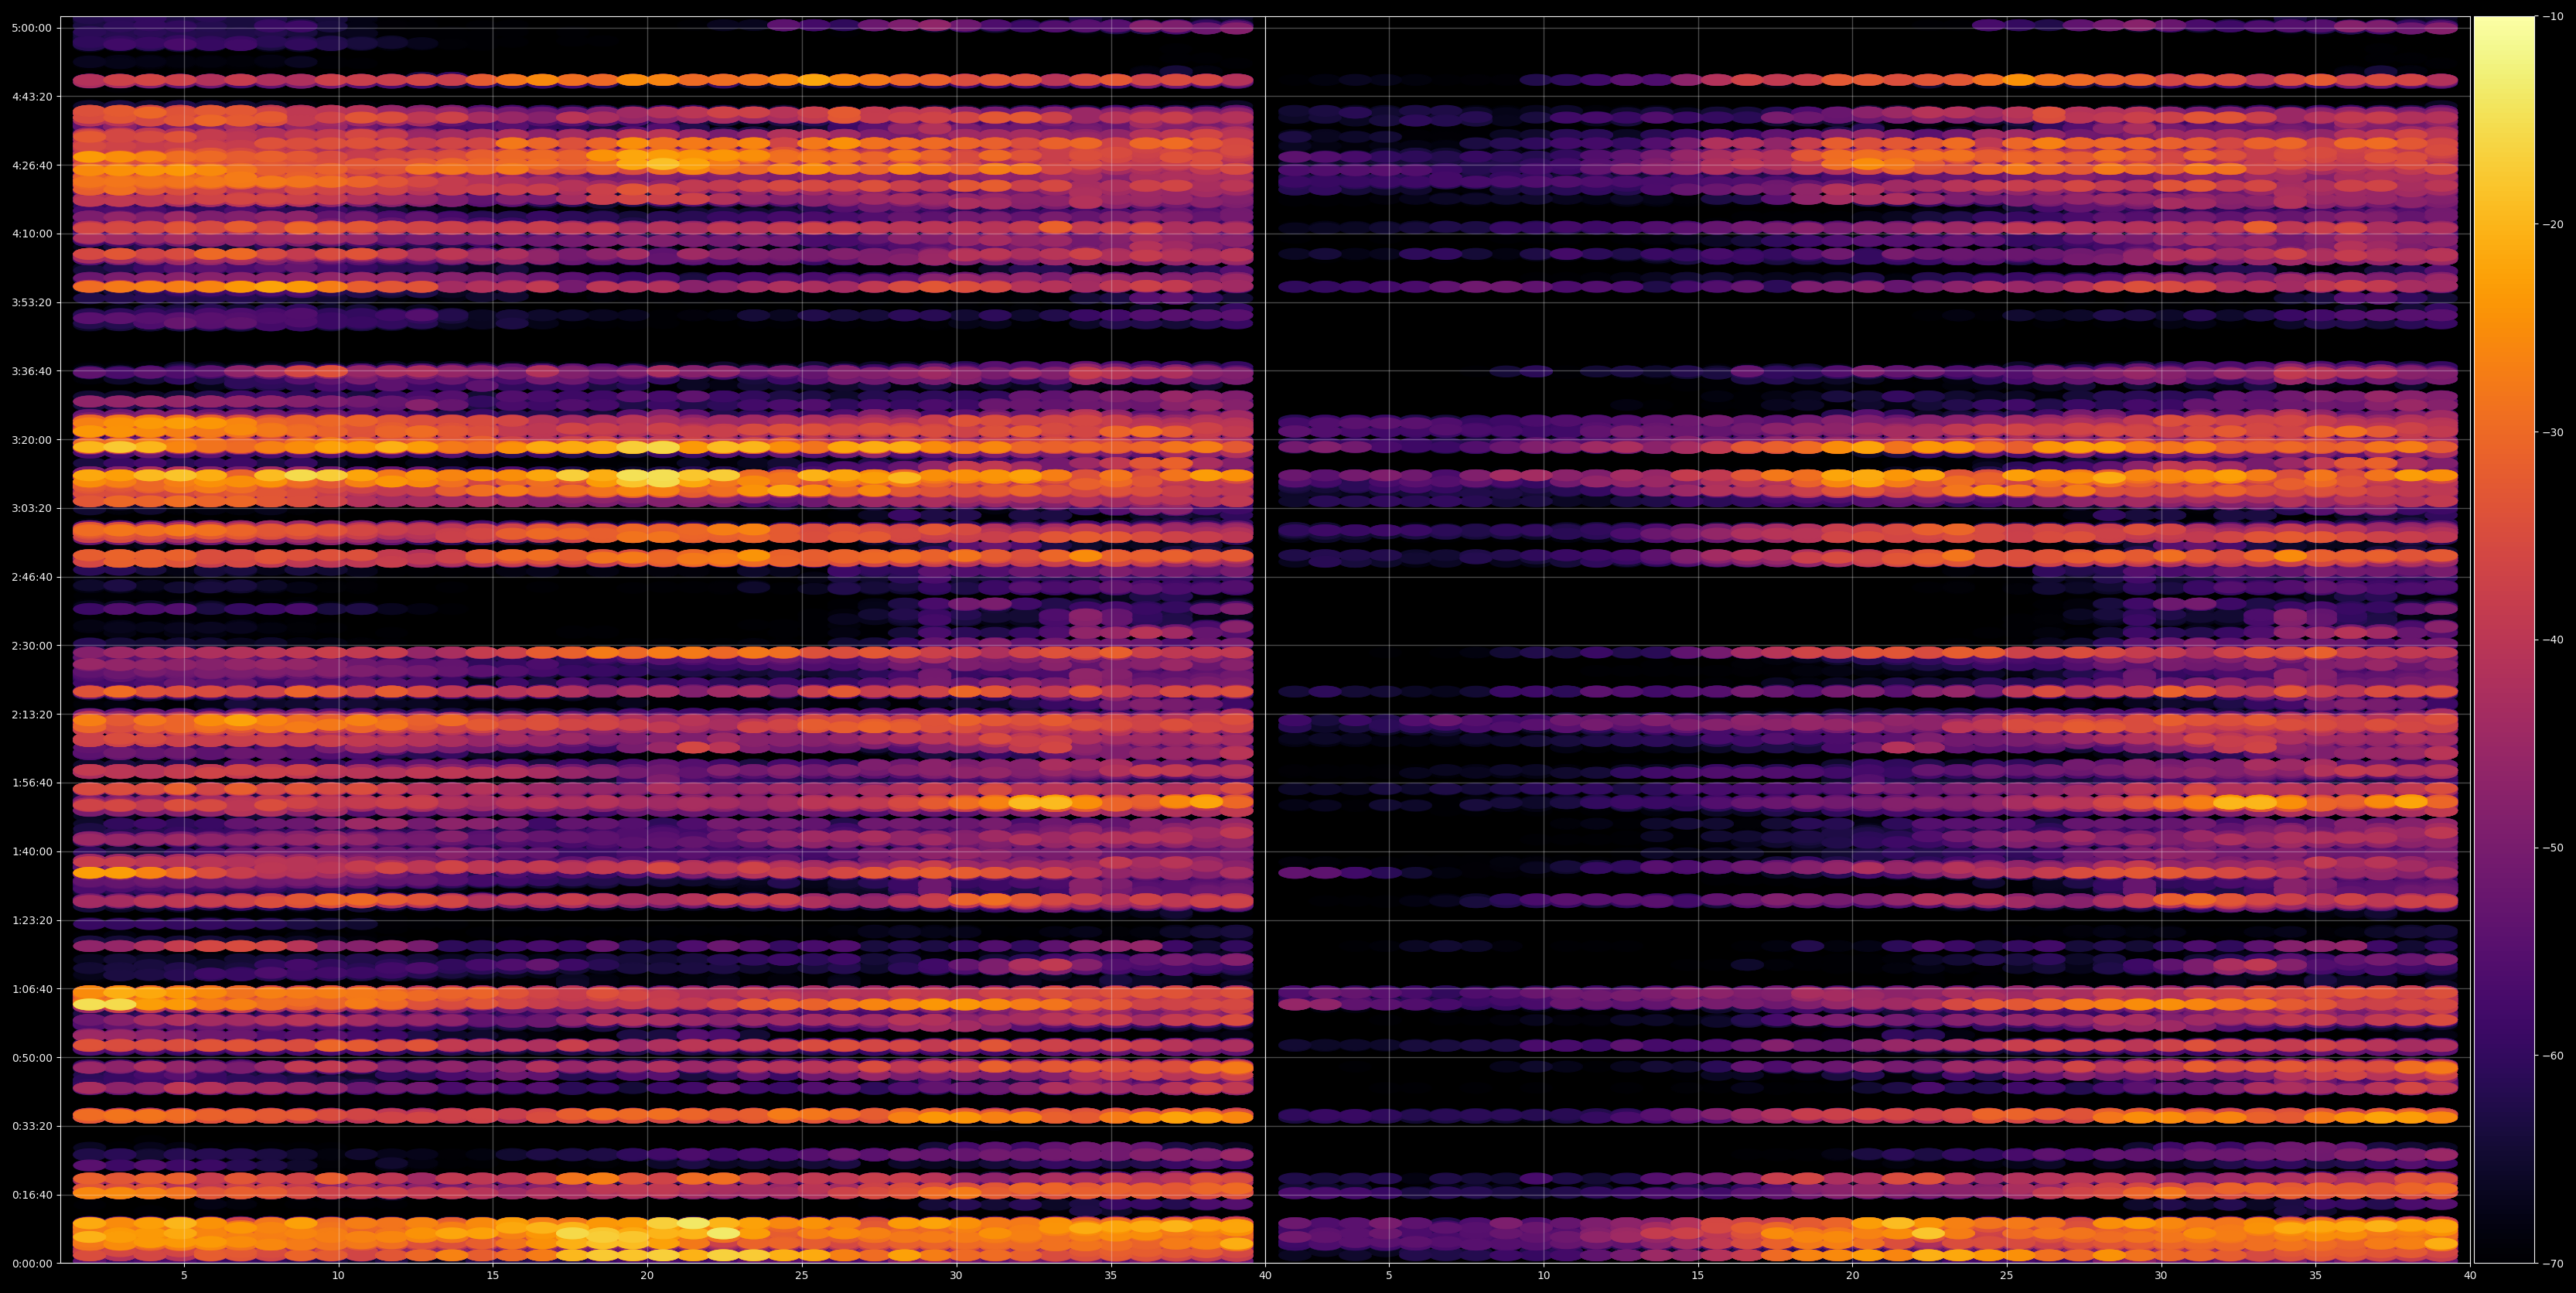The image size is (2576, 1293).
Task: Select the 0:00:00 time axis label
Action: click(31, 1263)
